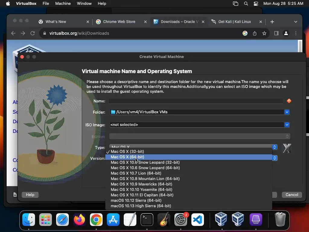Bookmark this page with the star icon
This screenshot has width=309, height=232.
(x=264, y=33)
